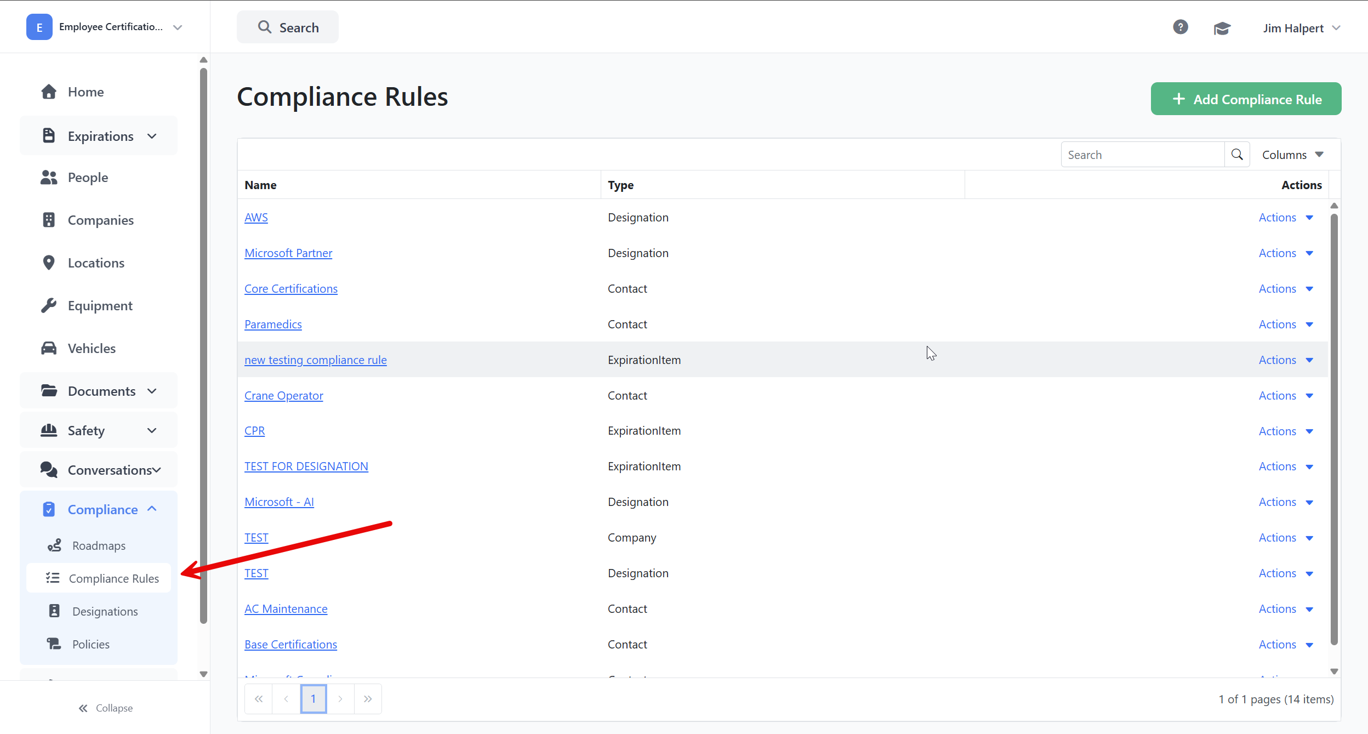The image size is (1368, 734).
Task: Open People from sidebar icon
Action: 49,177
